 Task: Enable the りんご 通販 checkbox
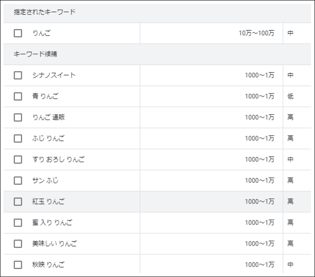click(x=18, y=117)
